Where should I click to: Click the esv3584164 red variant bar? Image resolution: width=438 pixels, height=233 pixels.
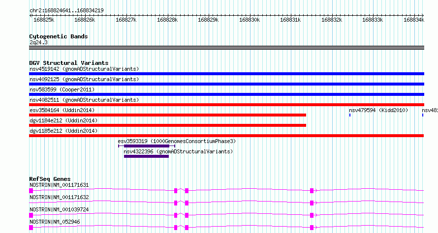coord(168,115)
